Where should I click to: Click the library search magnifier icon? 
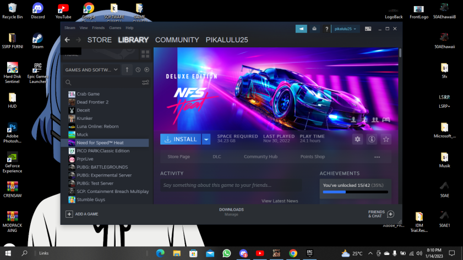(x=68, y=82)
